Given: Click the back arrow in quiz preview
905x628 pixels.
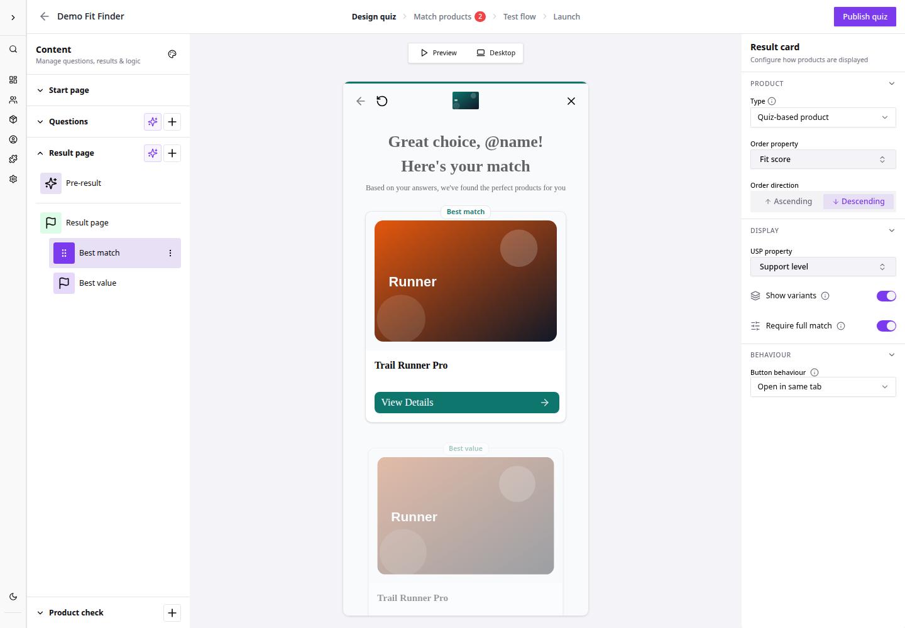Looking at the screenshot, I should coord(361,101).
